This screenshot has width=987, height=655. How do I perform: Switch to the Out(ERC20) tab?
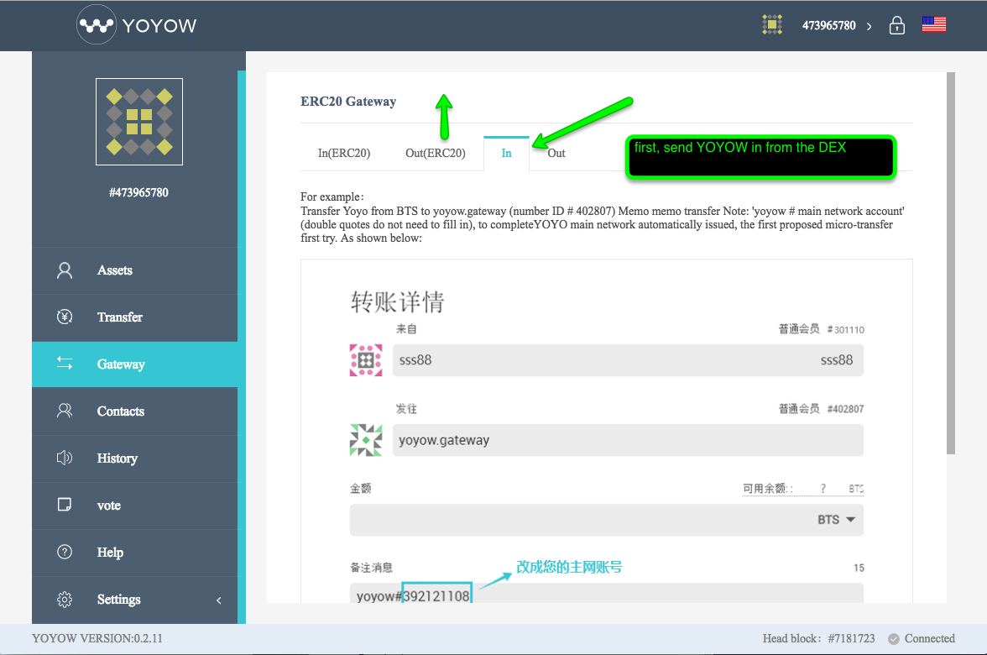click(x=436, y=153)
